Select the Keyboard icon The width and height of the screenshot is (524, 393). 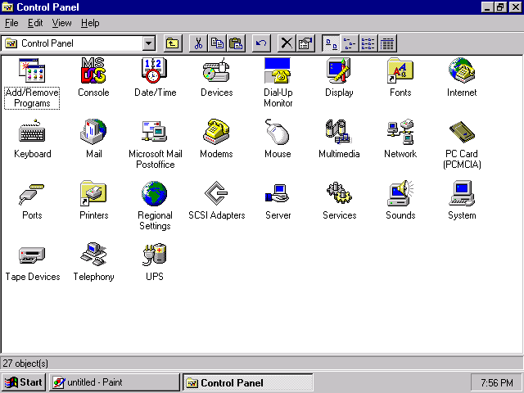[32, 132]
